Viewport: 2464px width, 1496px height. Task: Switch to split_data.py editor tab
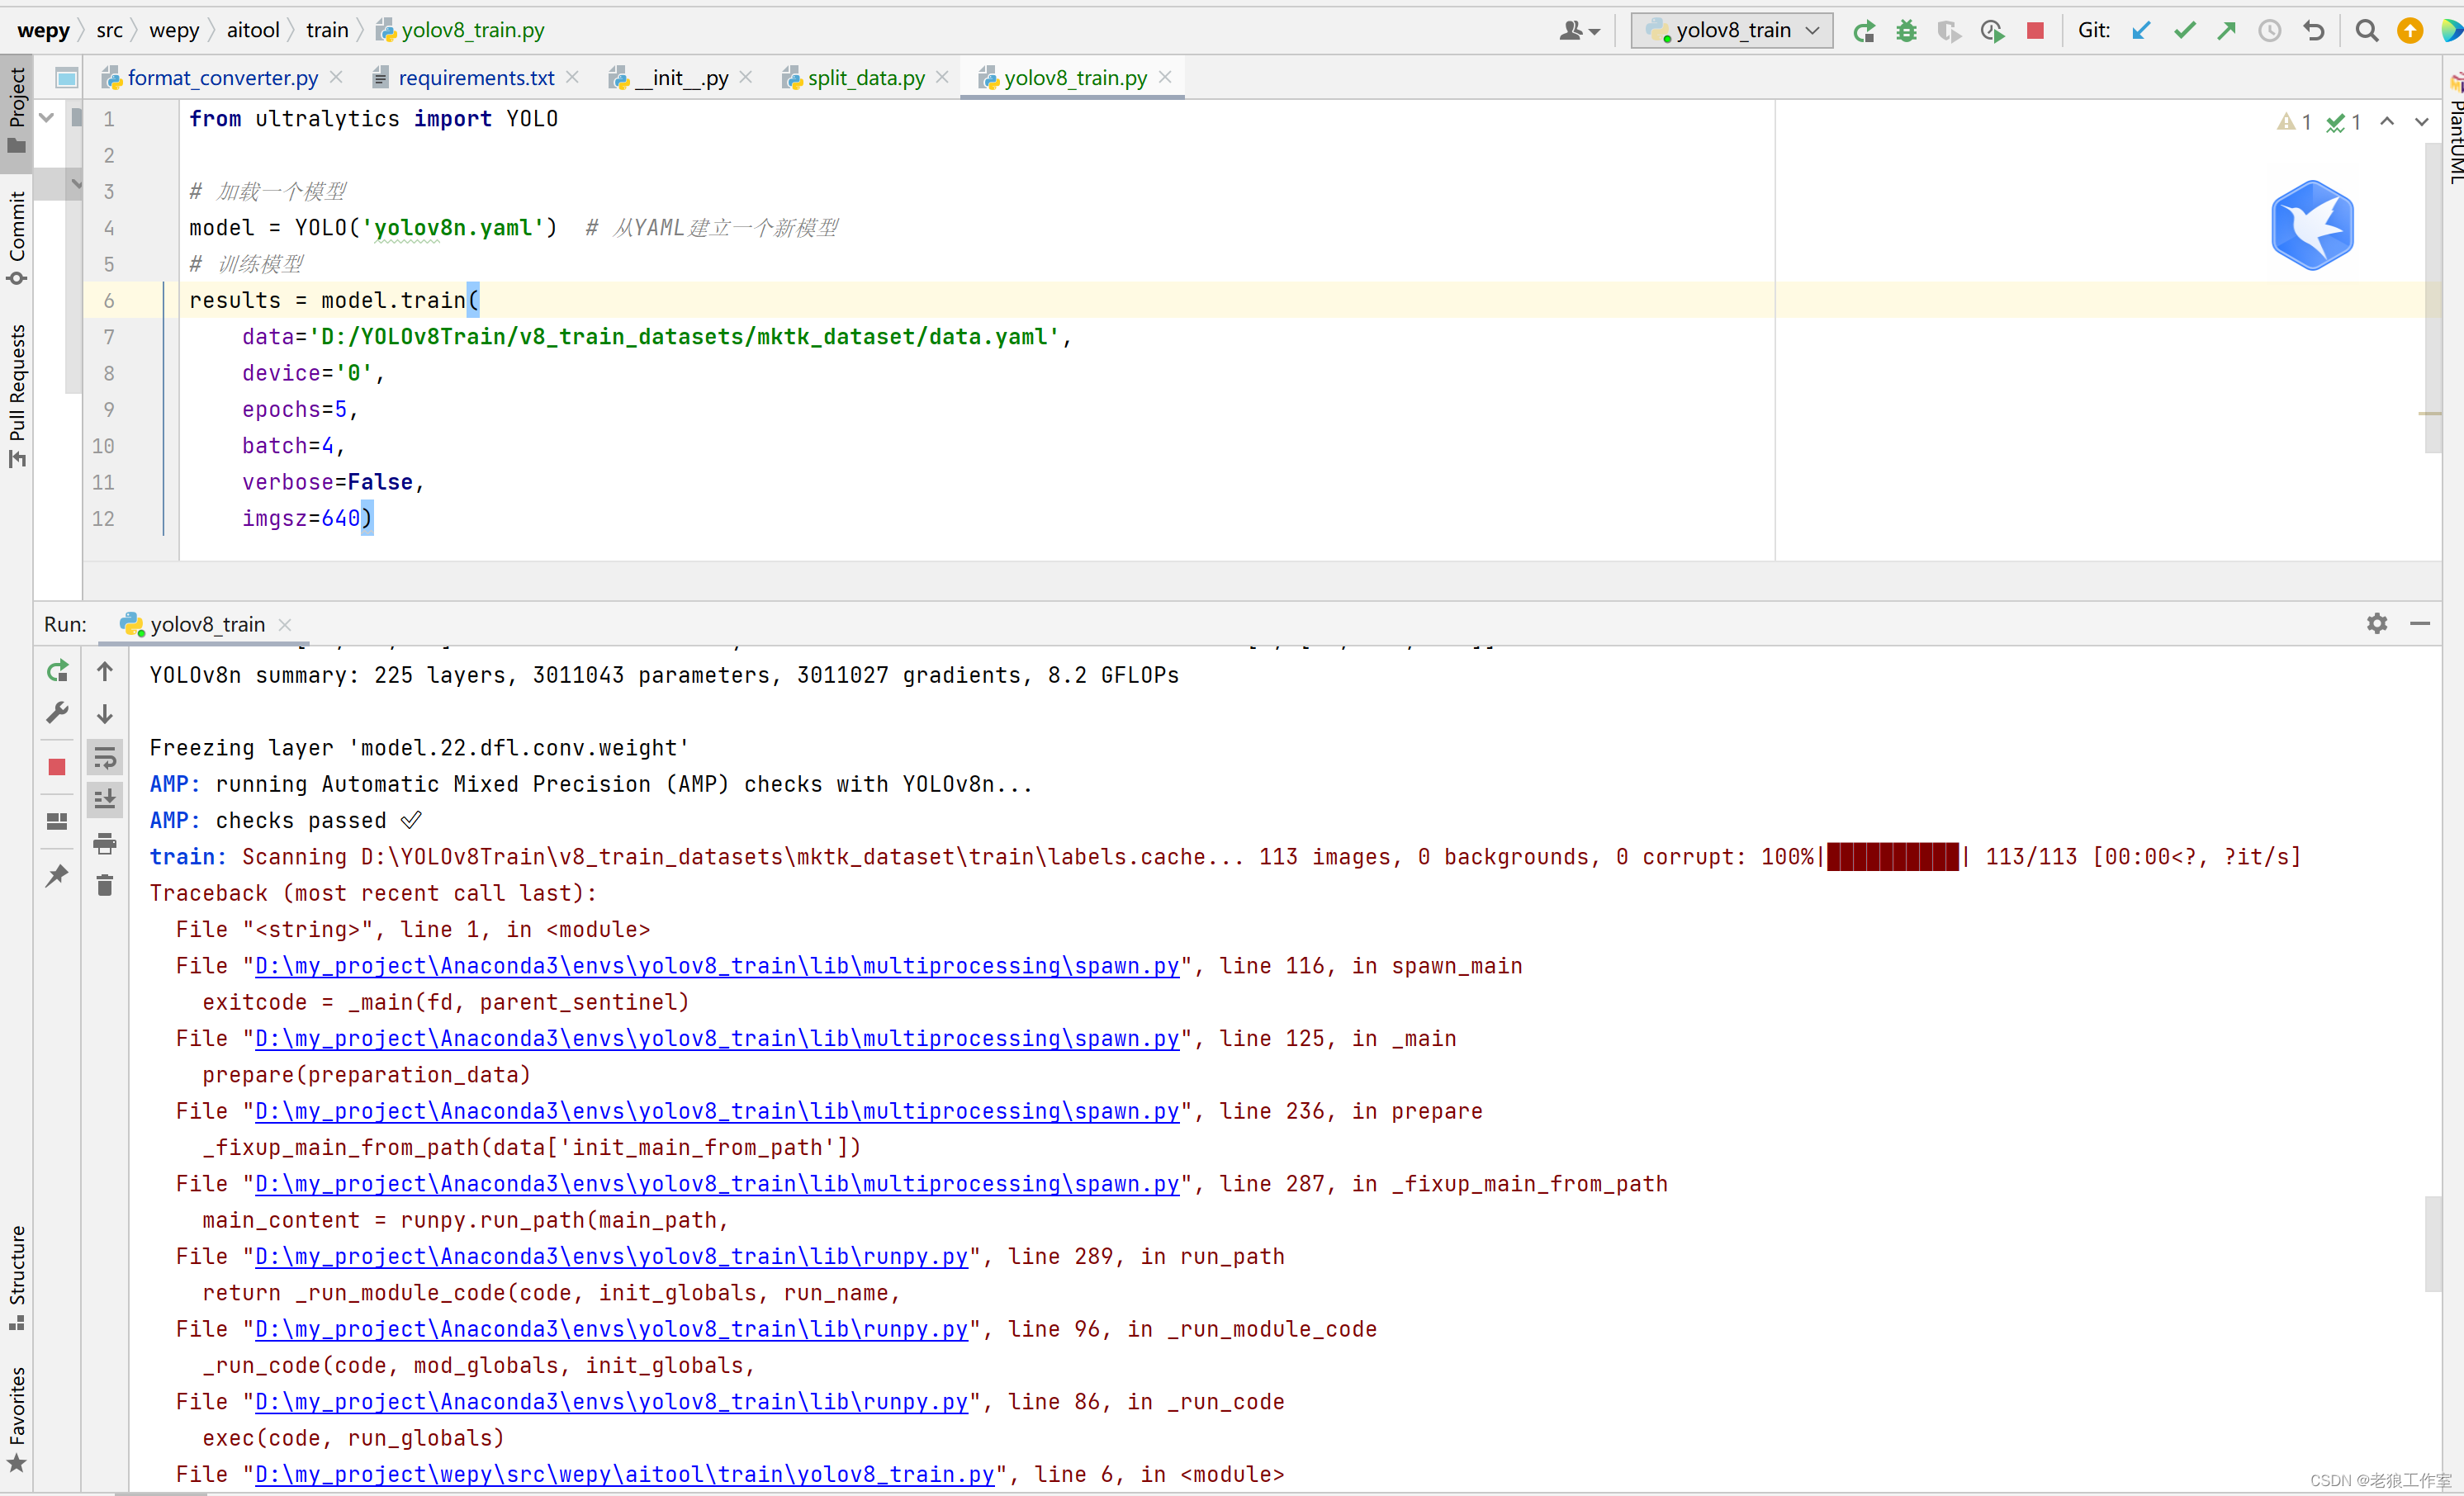pyautogui.click(x=866, y=78)
